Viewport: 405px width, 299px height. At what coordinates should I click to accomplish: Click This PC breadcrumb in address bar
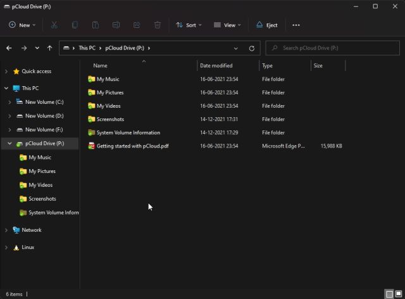click(87, 48)
